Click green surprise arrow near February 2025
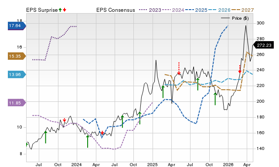The height and width of the screenshot is (167, 279). point(163,92)
